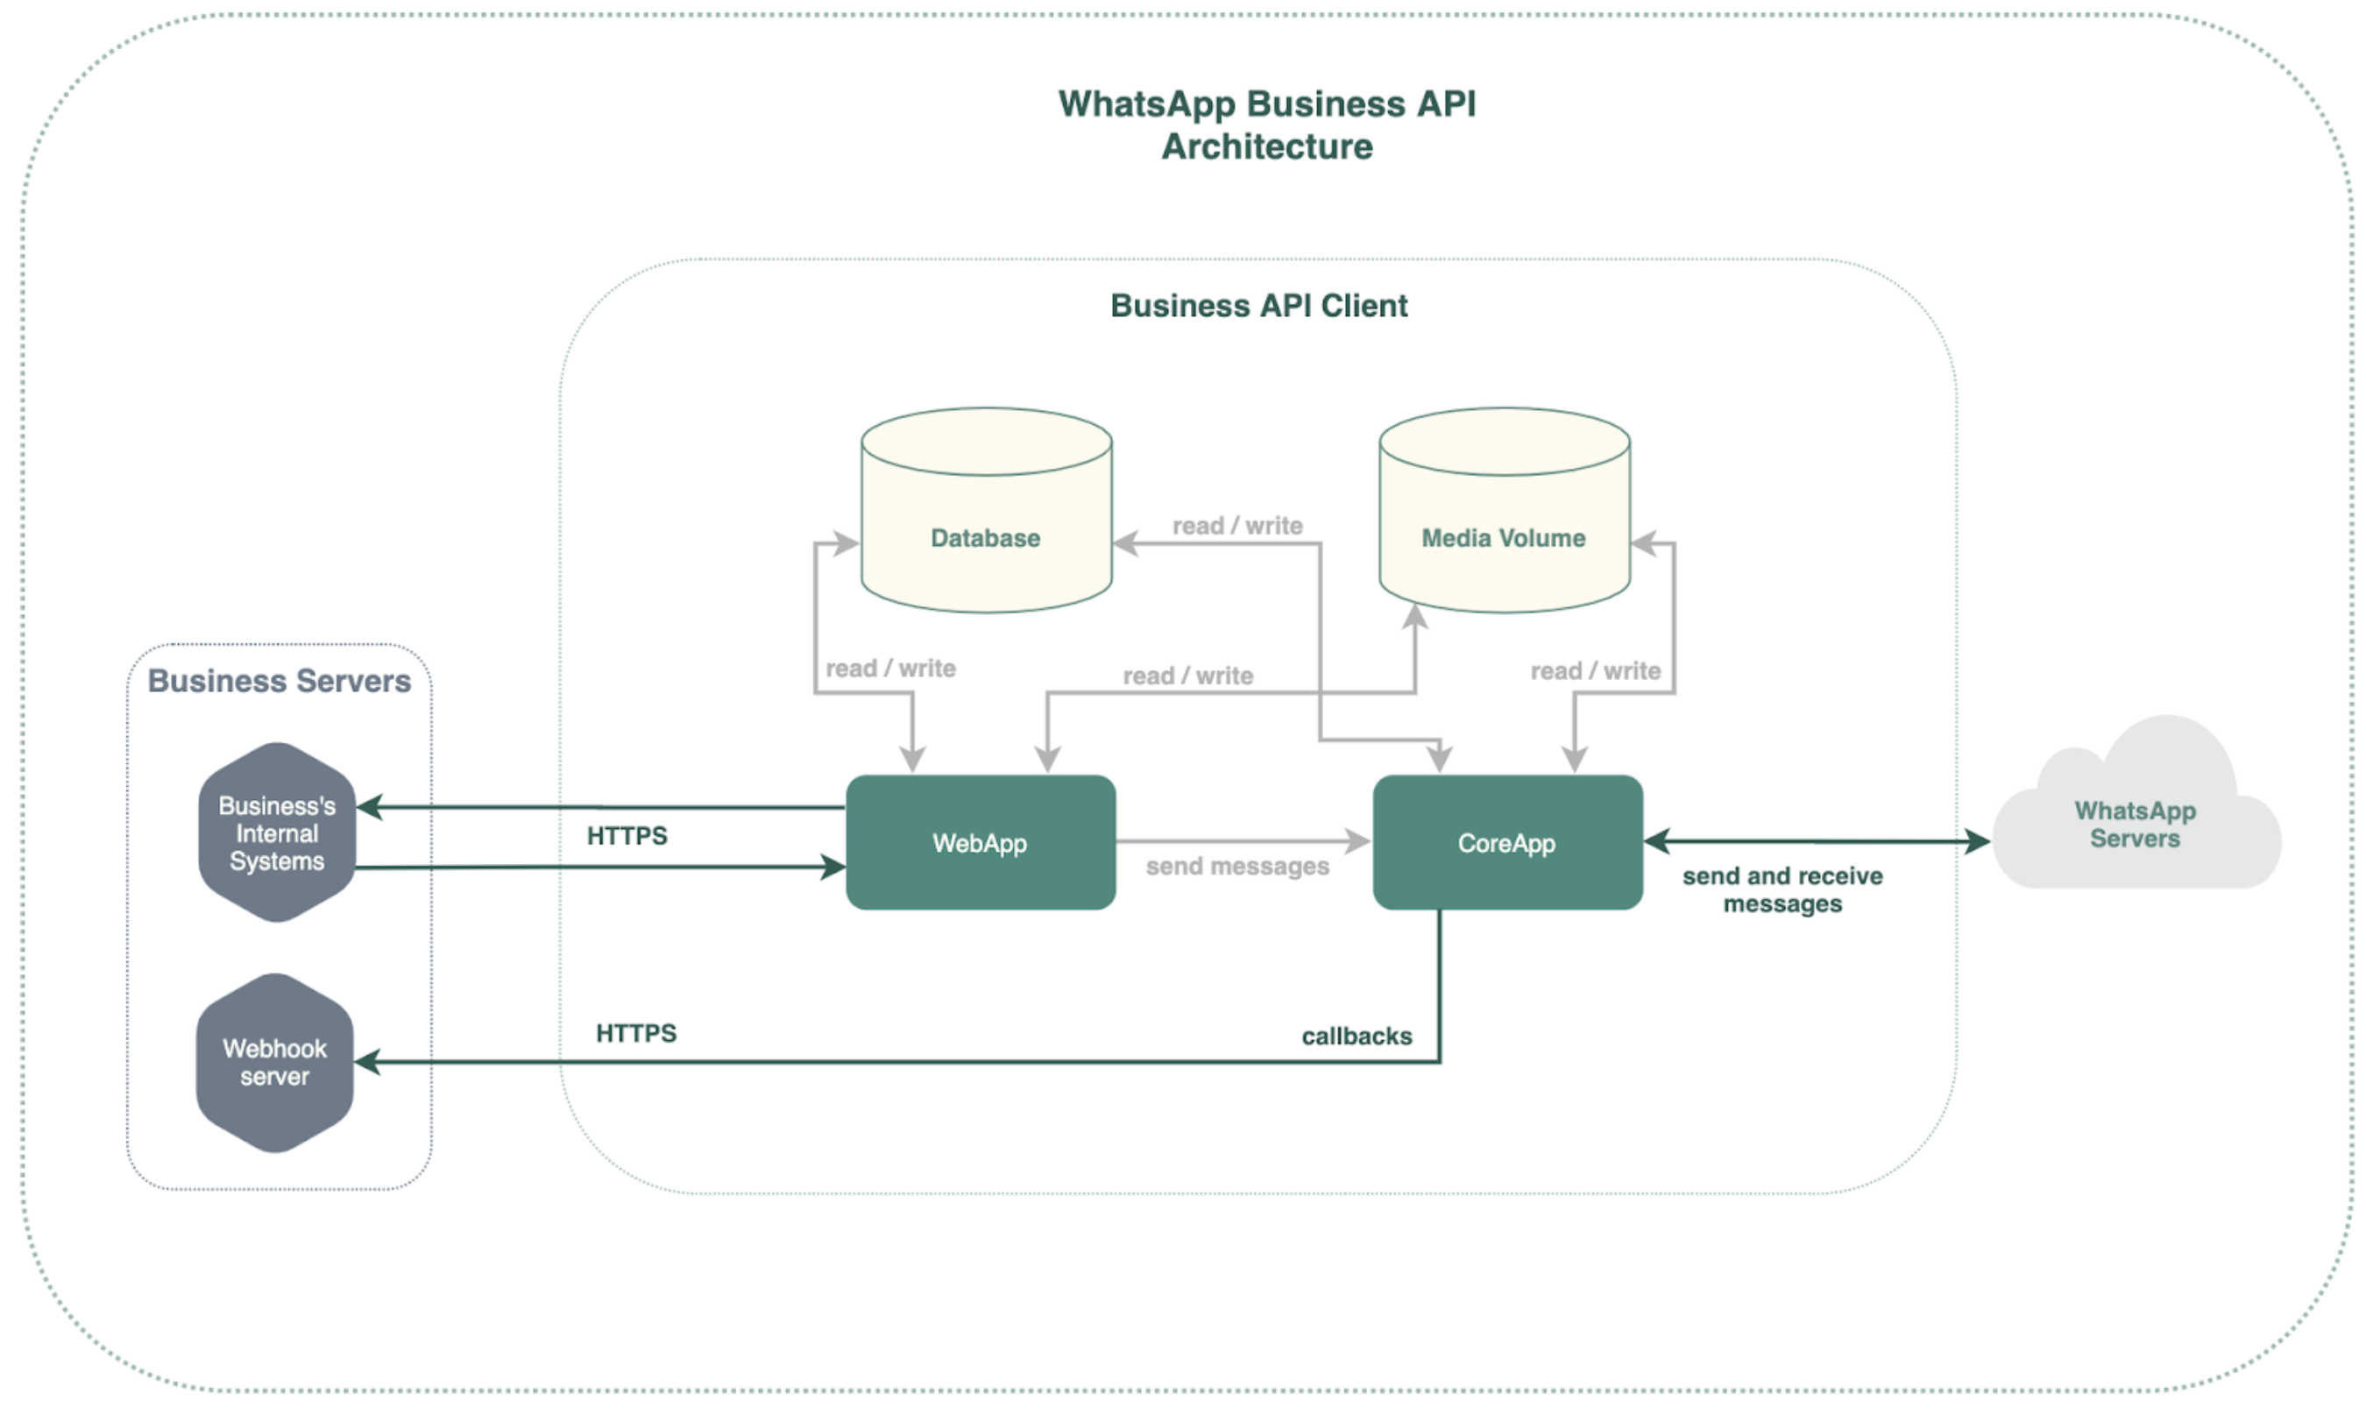The image size is (2366, 1409).
Task: Click 'read / write' label between WebApp and Media Volume
Action: [1189, 676]
